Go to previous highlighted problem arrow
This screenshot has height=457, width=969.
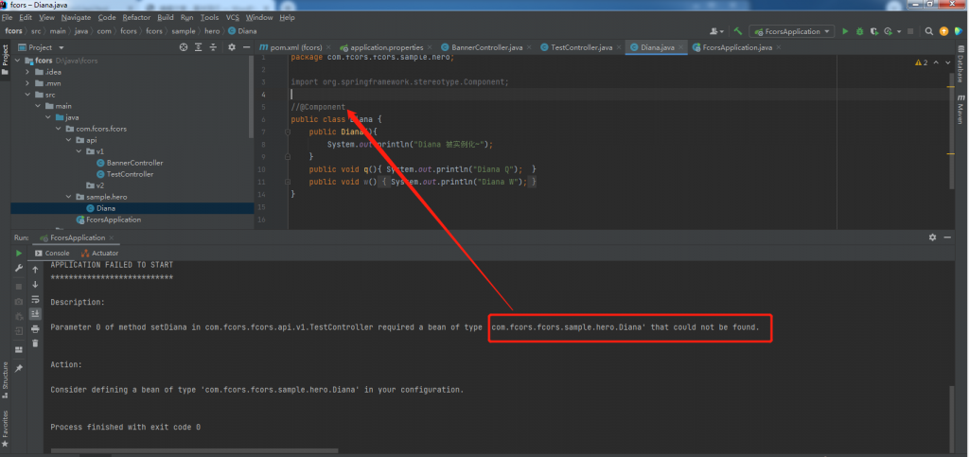[x=936, y=62]
